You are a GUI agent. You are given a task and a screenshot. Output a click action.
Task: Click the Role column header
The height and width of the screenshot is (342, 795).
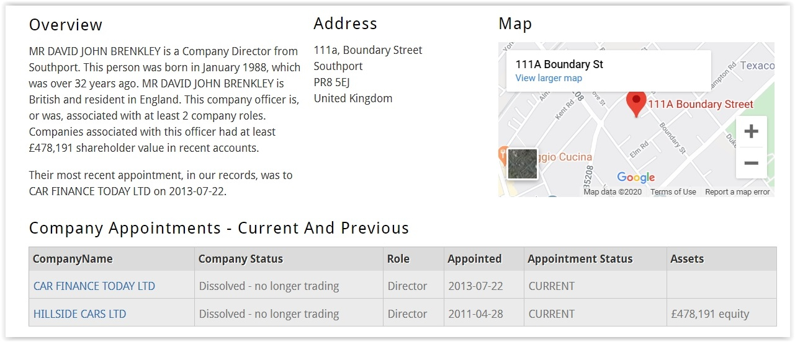tap(398, 259)
